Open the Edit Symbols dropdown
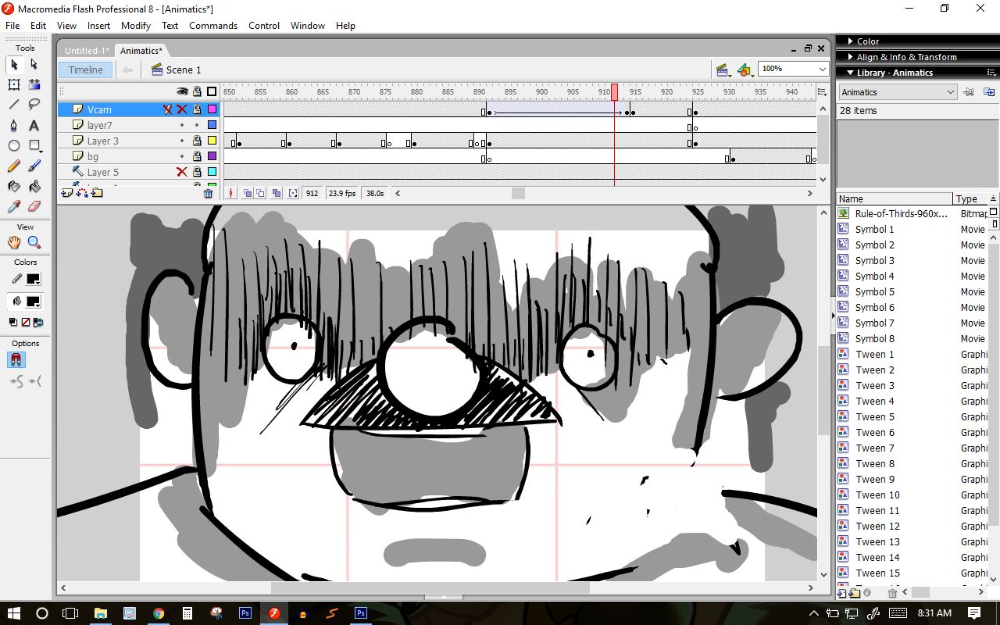The width and height of the screenshot is (1000, 625). [745, 70]
